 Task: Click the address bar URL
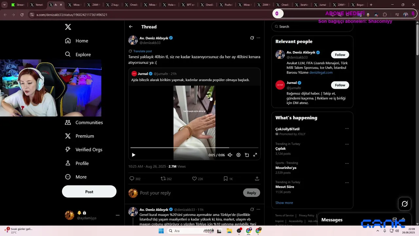72,15
